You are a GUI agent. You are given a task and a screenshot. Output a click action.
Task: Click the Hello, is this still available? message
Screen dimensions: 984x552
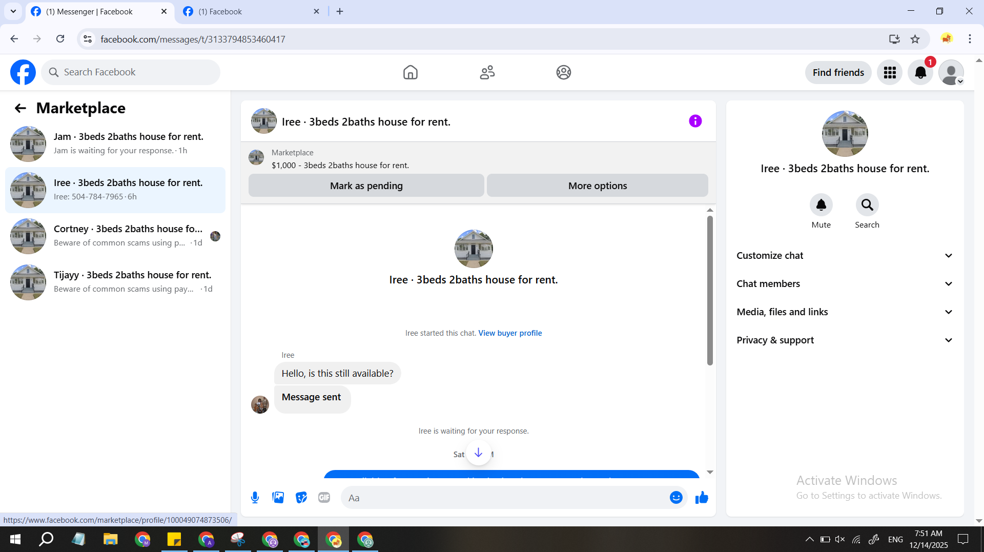tap(338, 374)
